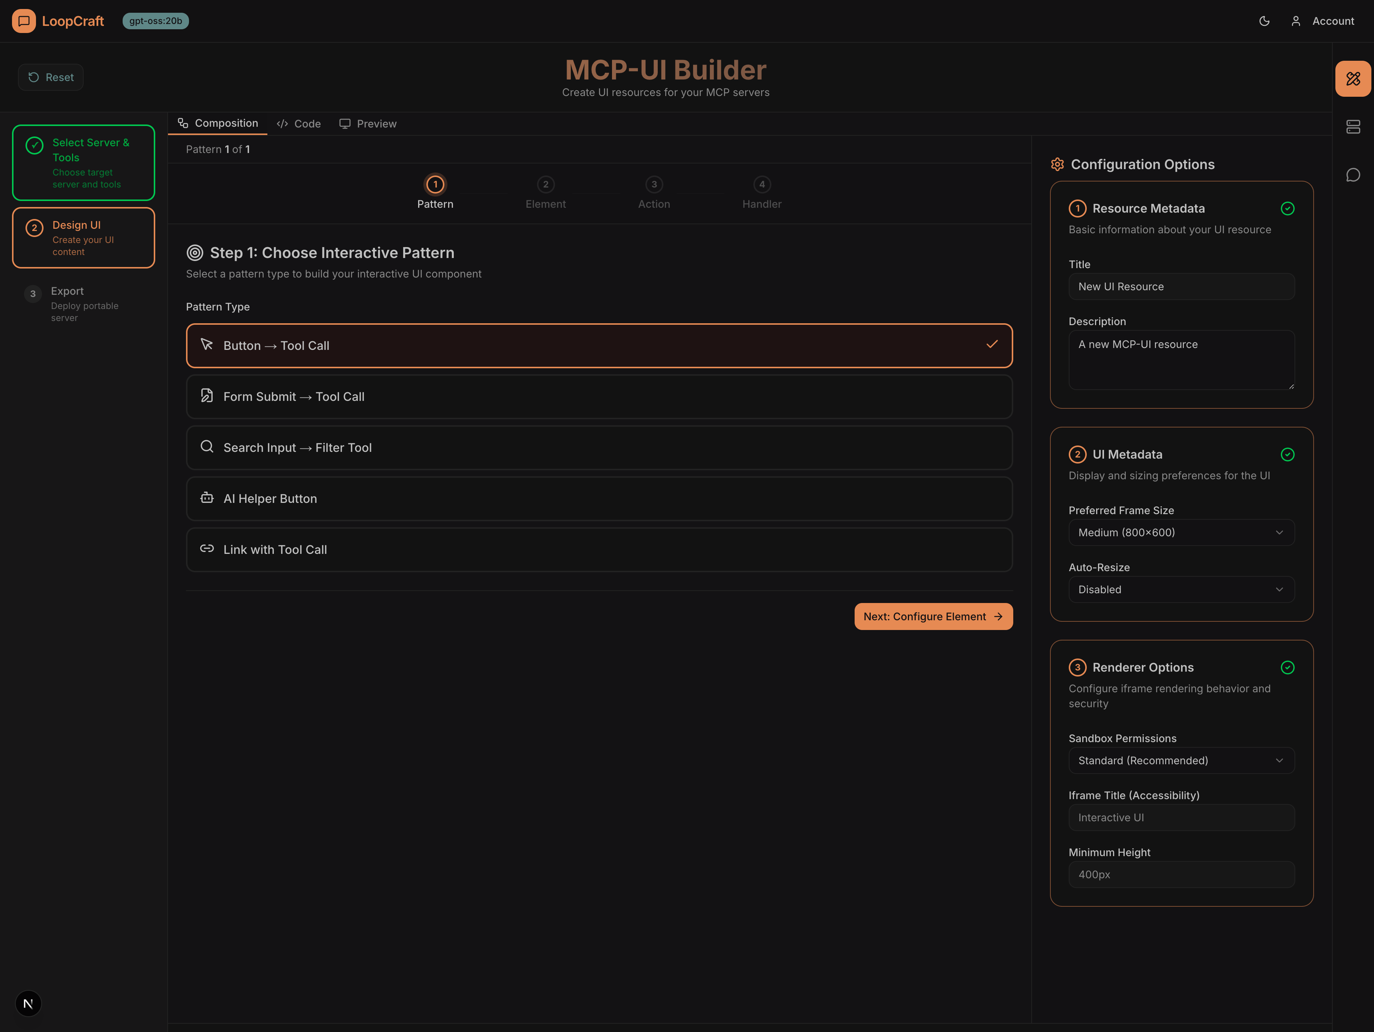Click the Iframe Title input field
The height and width of the screenshot is (1032, 1374).
point(1181,817)
